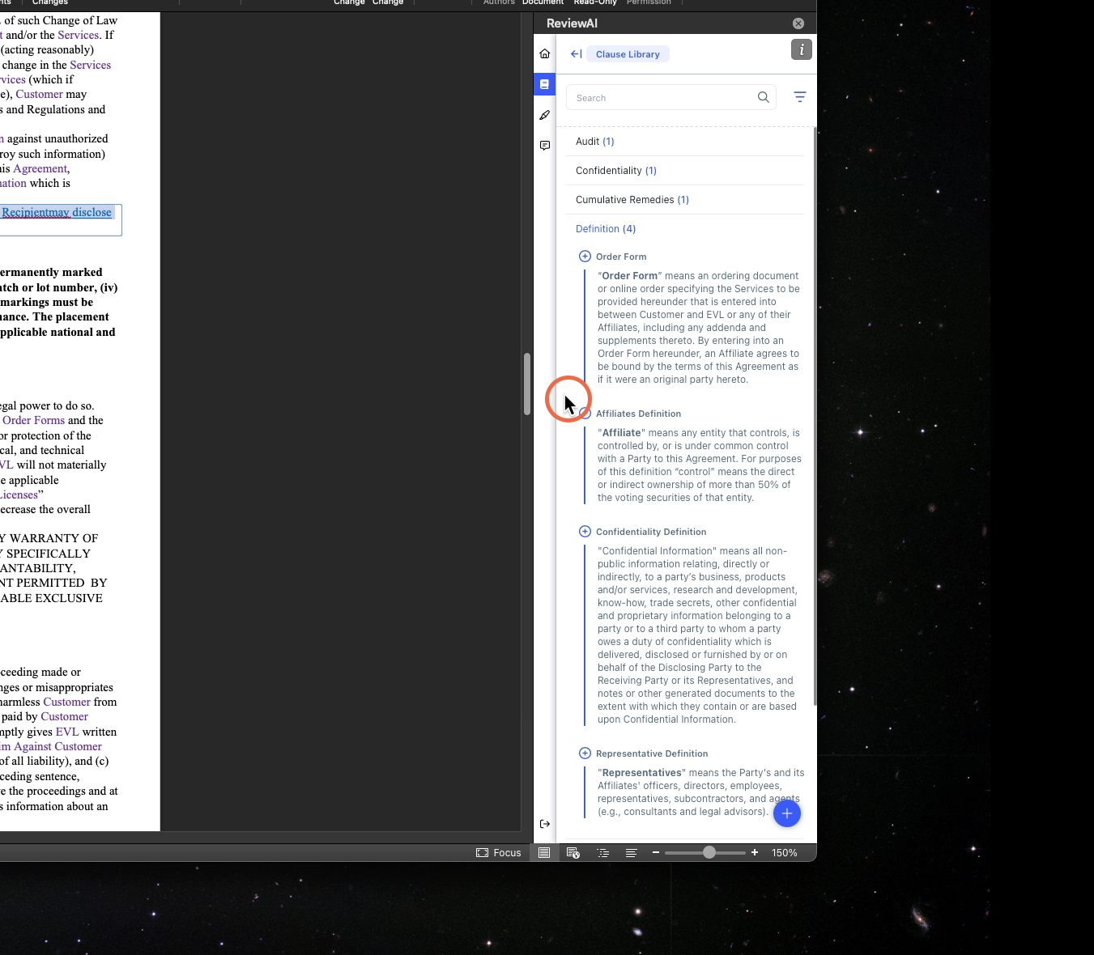1094x955 pixels.
Task: Zoom out with the minus button
Action: point(656,853)
